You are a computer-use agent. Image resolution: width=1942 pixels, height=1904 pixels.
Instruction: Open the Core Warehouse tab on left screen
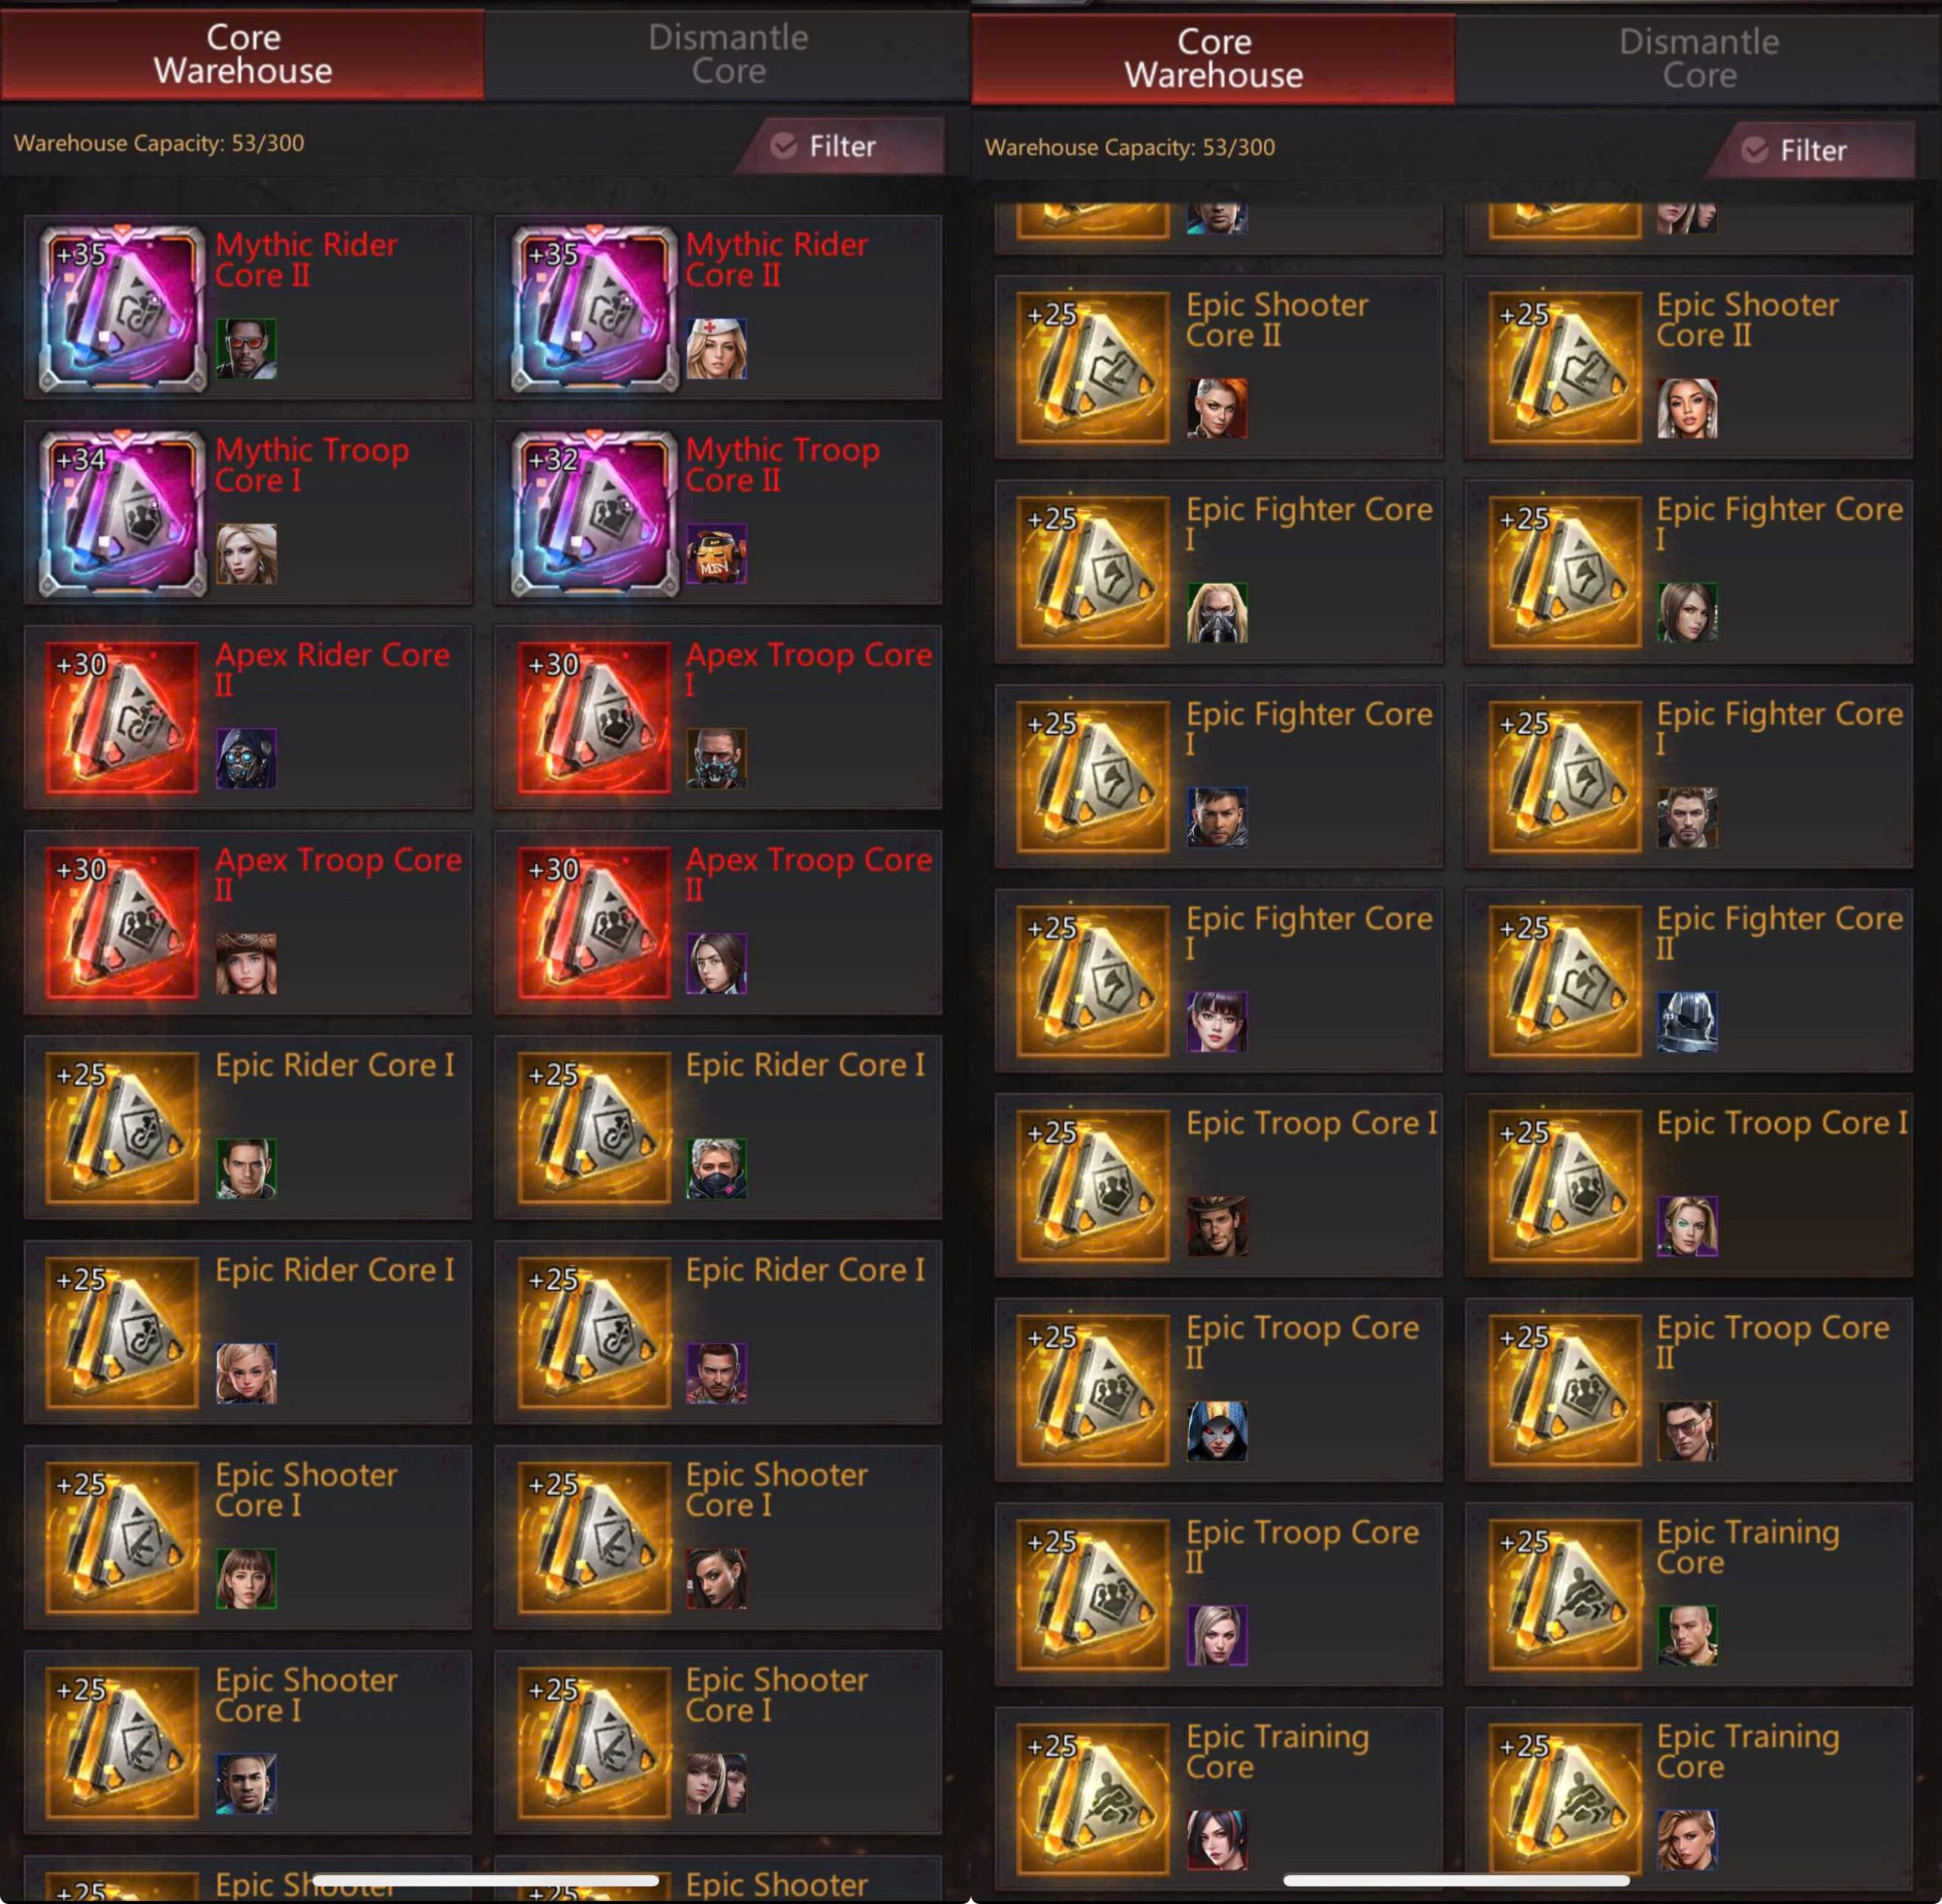point(243,54)
